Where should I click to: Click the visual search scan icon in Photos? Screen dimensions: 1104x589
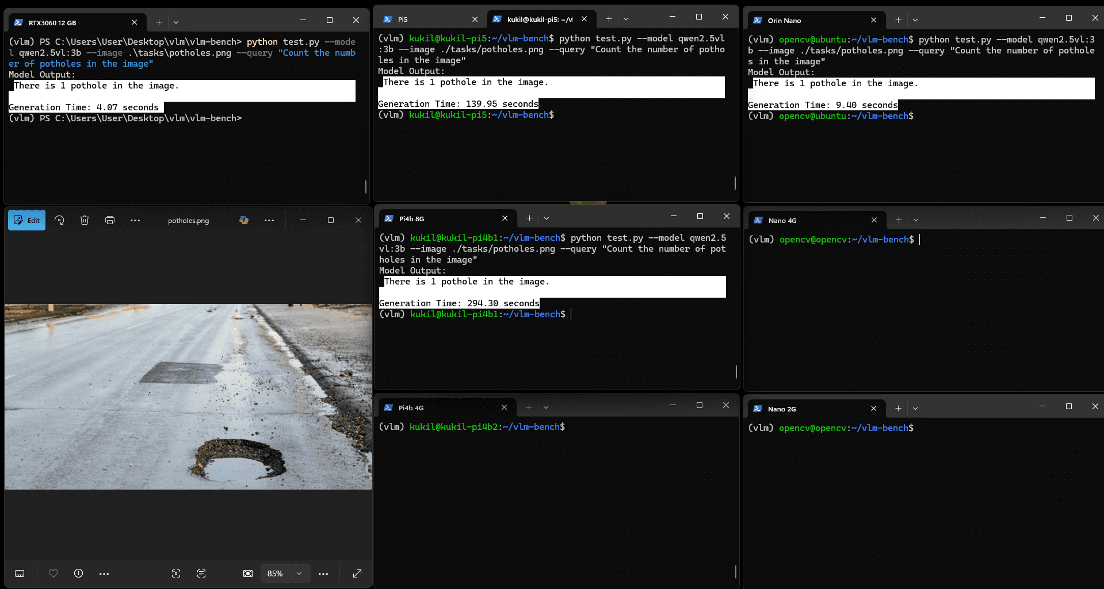click(x=176, y=573)
